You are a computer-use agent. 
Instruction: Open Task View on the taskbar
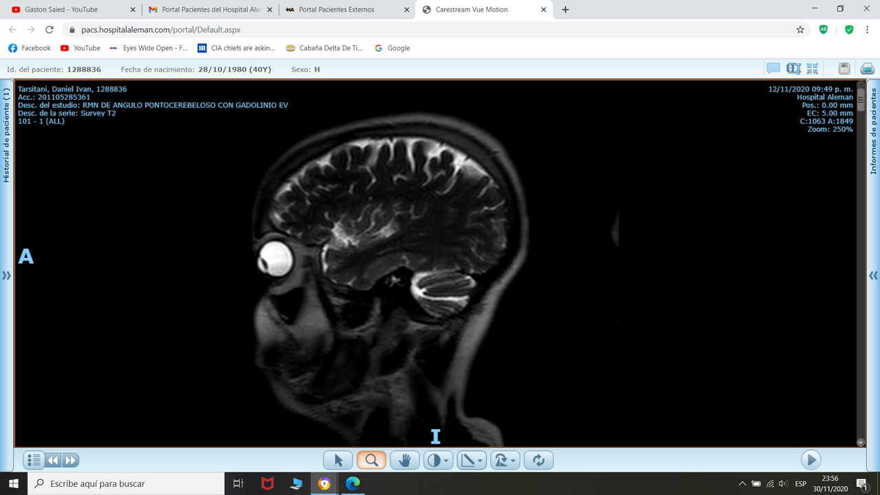coord(238,483)
